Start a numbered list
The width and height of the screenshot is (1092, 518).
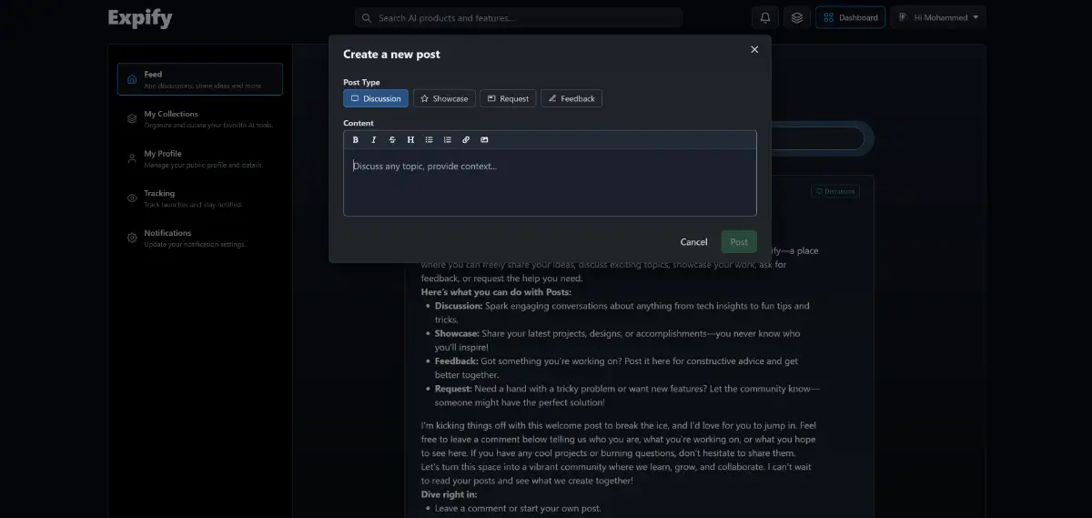click(447, 139)
